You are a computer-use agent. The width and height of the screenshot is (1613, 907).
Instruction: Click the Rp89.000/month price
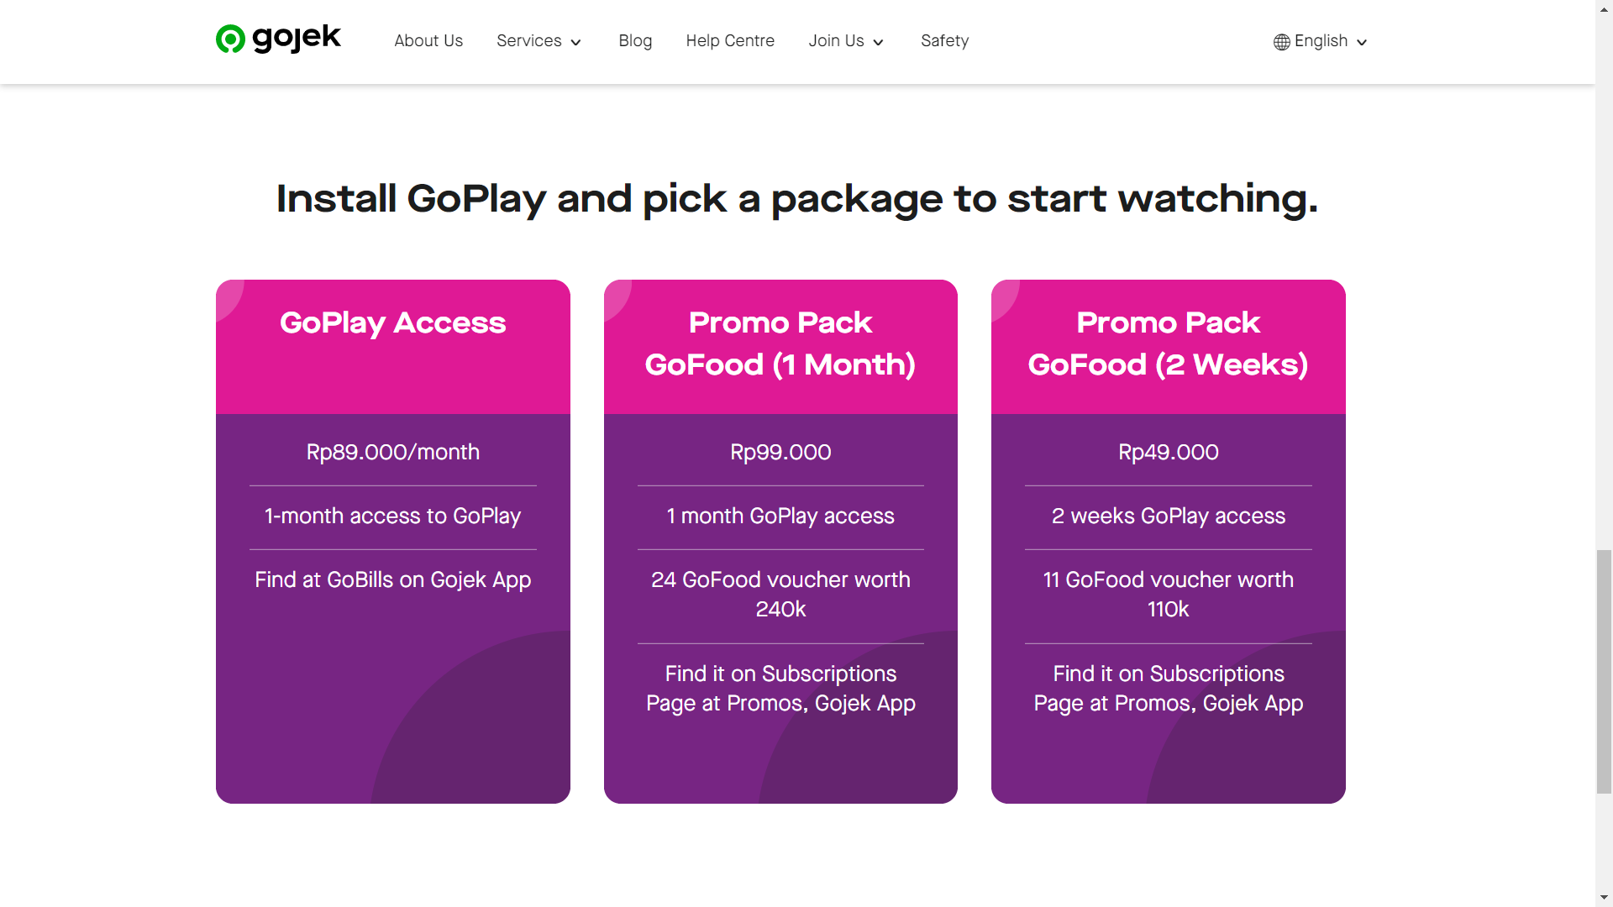393,453
